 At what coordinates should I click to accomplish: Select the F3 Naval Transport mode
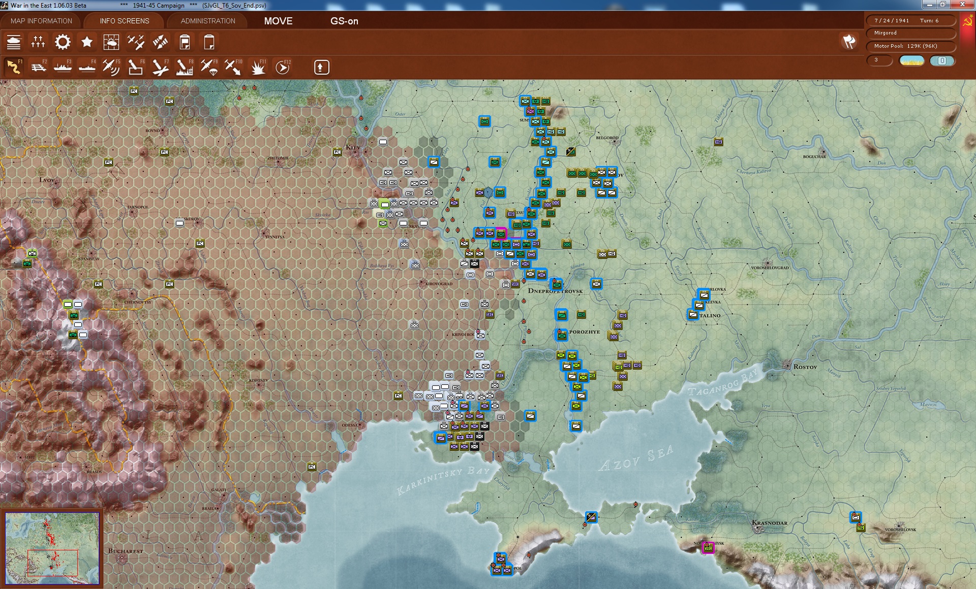pyautogui.click(x=63, y=67)
